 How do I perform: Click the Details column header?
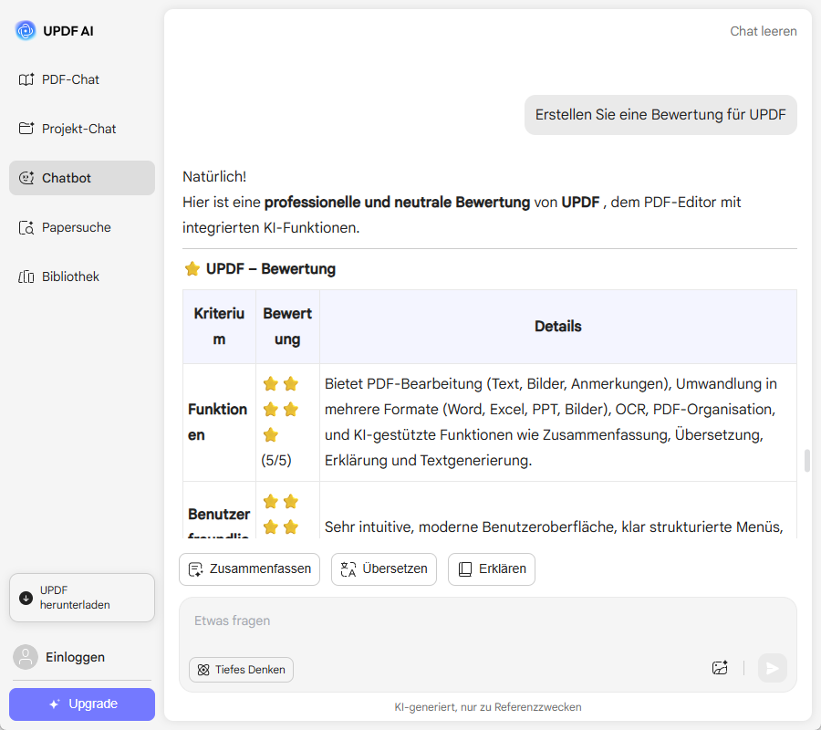(558, 327)
